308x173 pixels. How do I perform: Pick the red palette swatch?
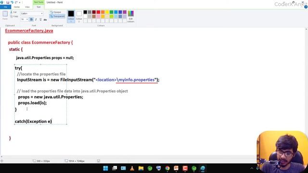click(x=98, y=12)
